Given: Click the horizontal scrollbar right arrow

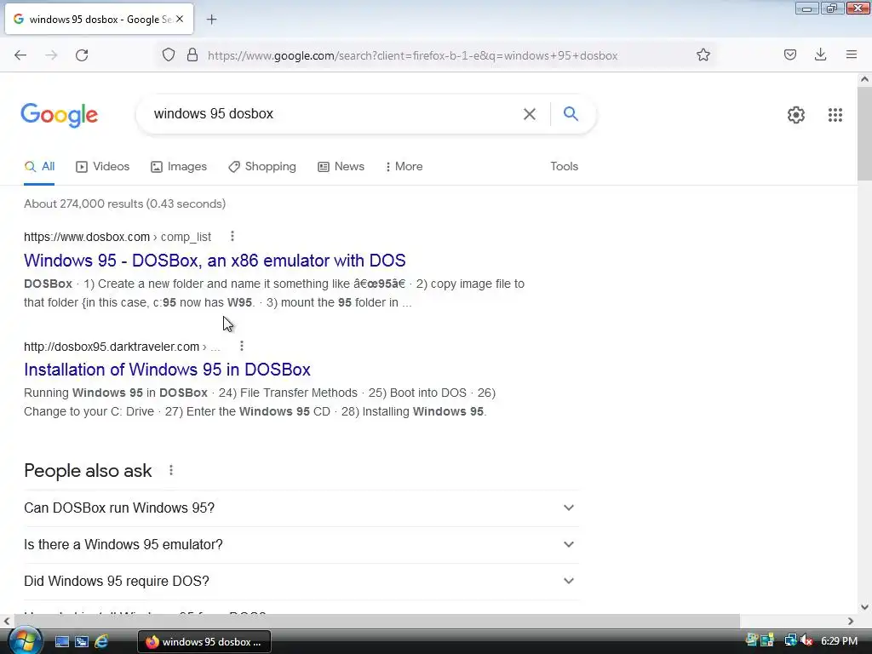Looking at the screenshot, I should click(x=851, y=621).
